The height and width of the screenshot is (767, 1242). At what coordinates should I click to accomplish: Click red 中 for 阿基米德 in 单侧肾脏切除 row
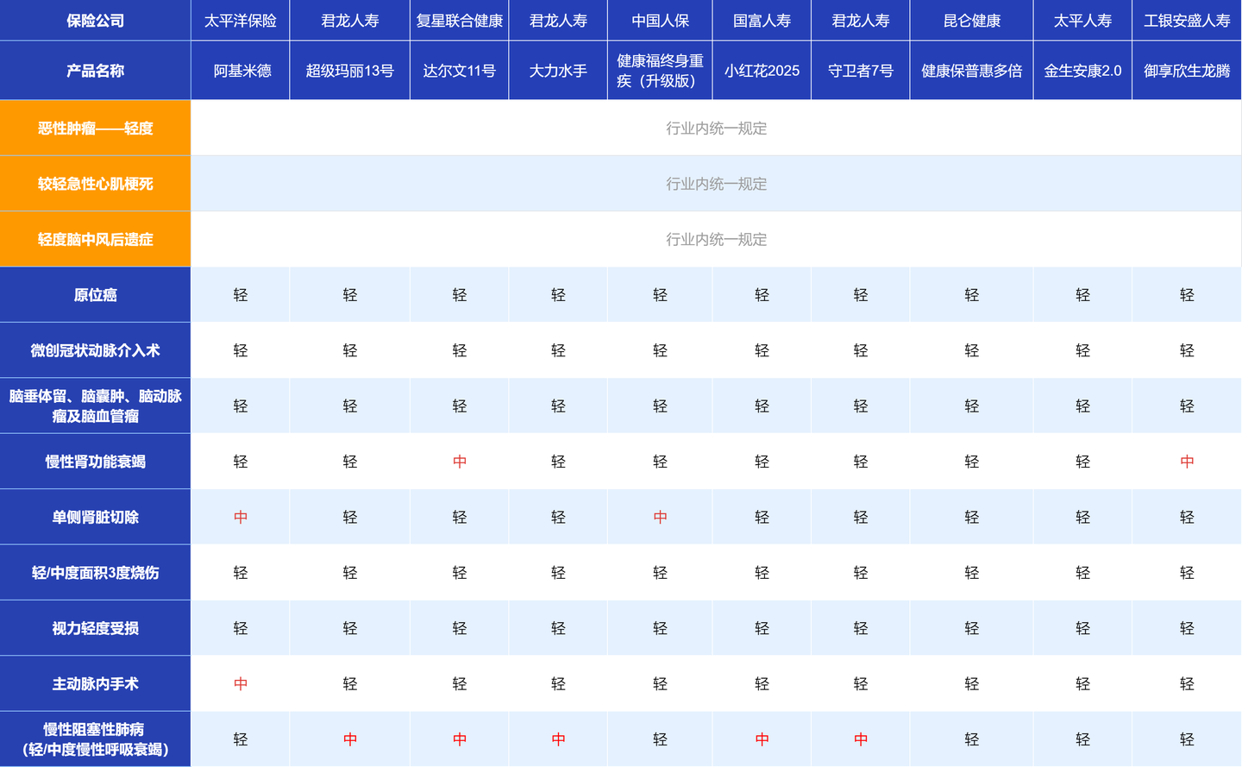[x=241, y=517]
